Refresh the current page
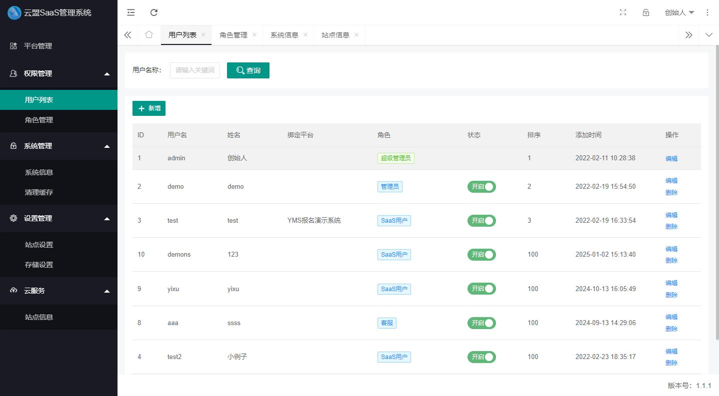This screenshot has width=719, height=396. coord(154,12)
